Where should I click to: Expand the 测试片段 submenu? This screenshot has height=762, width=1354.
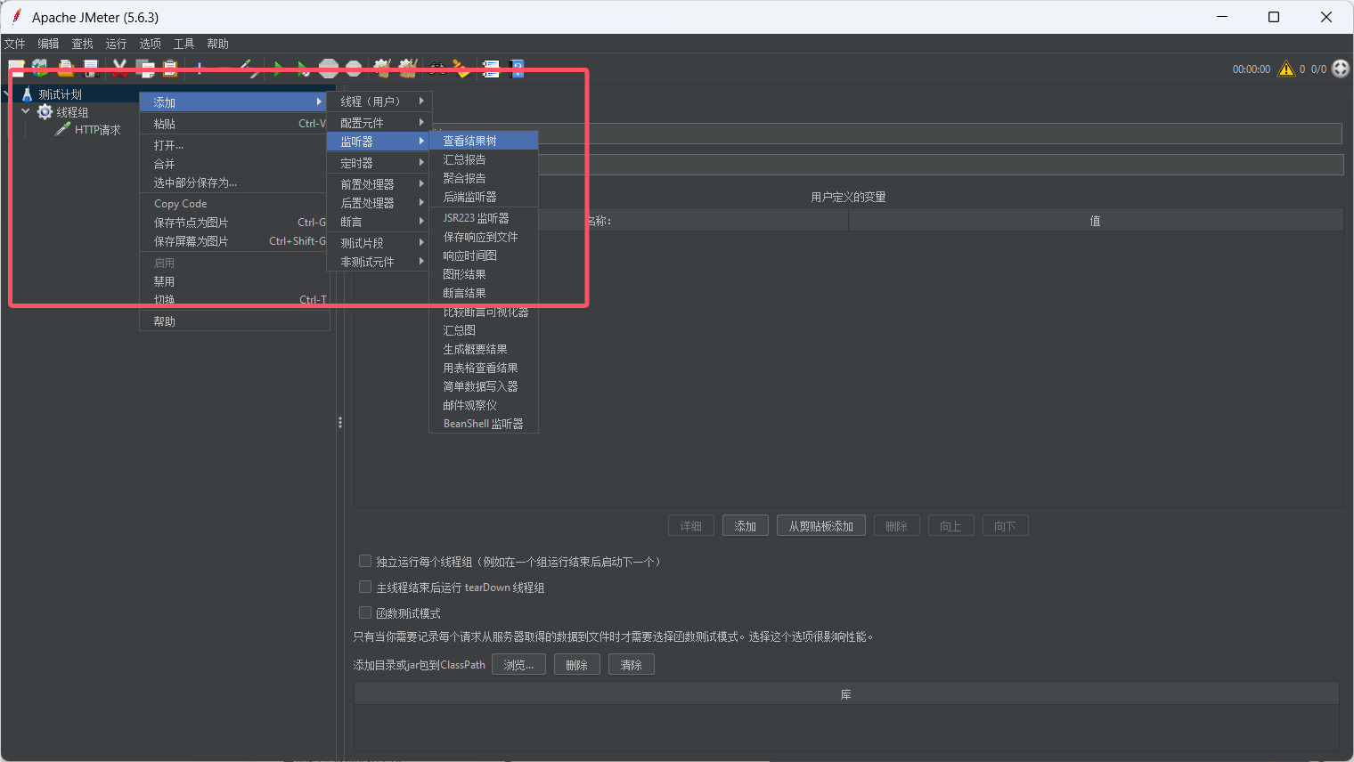click(379, 243)
